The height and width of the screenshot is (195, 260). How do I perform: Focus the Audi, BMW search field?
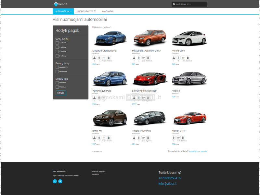(x=189, y=4)
